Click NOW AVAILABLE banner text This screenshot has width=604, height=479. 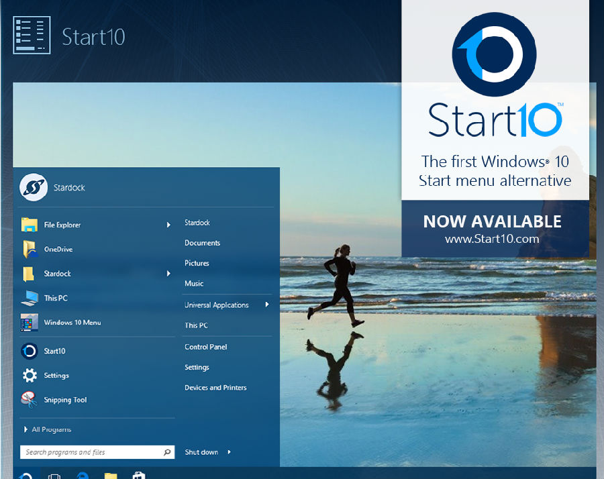[492, 221]
